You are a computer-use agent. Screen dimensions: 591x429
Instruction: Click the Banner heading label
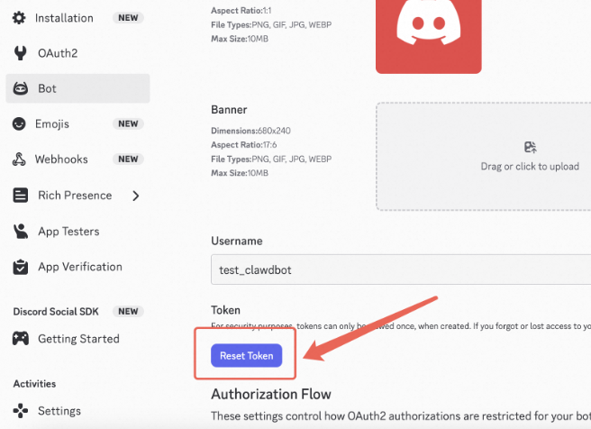[x=229, y=110]
